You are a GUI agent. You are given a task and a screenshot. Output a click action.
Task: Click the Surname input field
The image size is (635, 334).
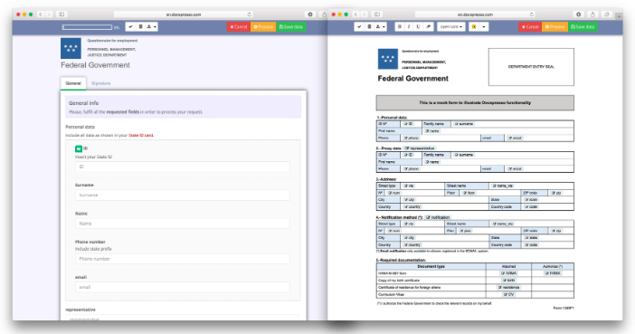[182, 195]
